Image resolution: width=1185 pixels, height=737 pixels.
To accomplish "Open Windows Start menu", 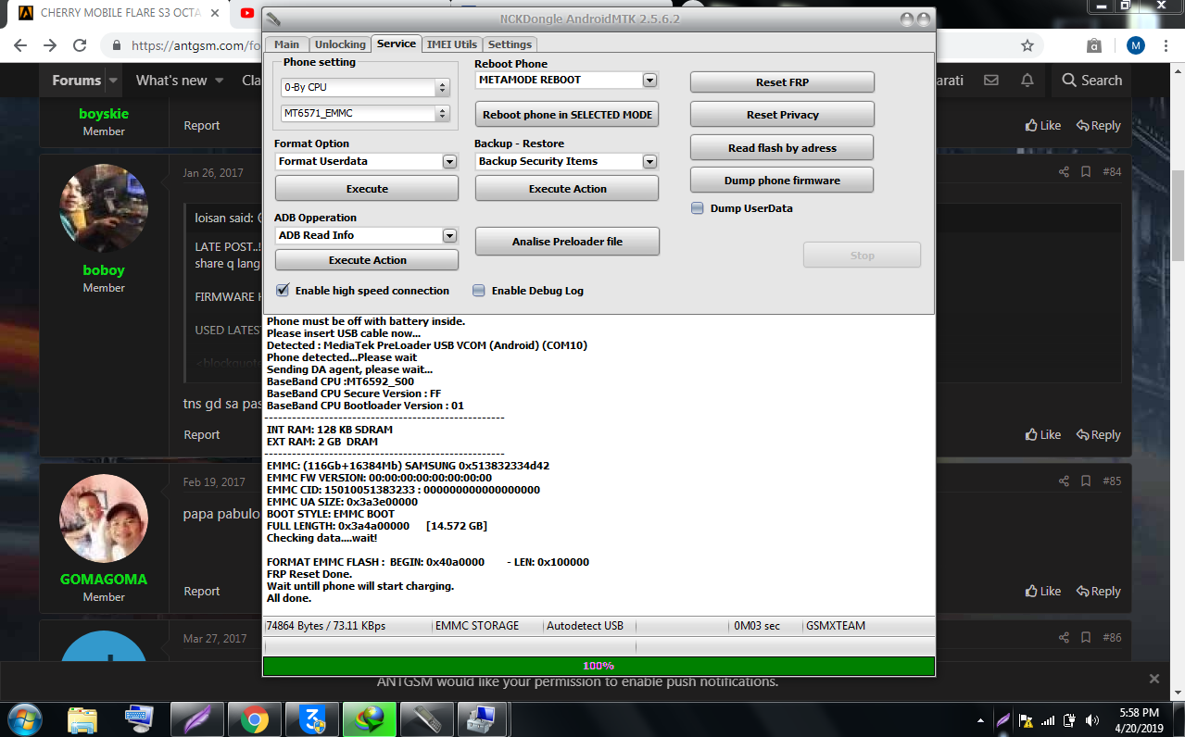I will [24, 718].
